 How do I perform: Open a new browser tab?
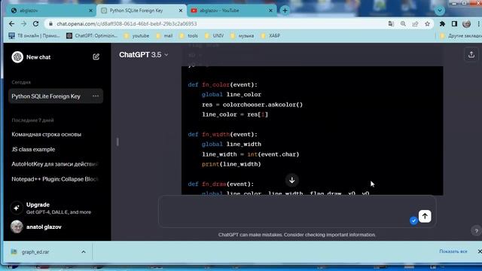point(285,11)
